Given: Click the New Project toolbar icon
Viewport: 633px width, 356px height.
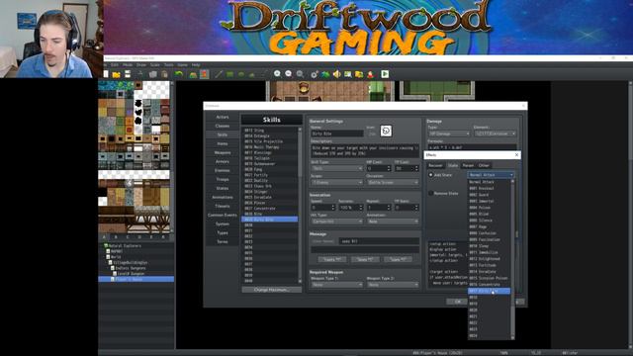Looking at the screenshot, I should click(x=106, y=74).
